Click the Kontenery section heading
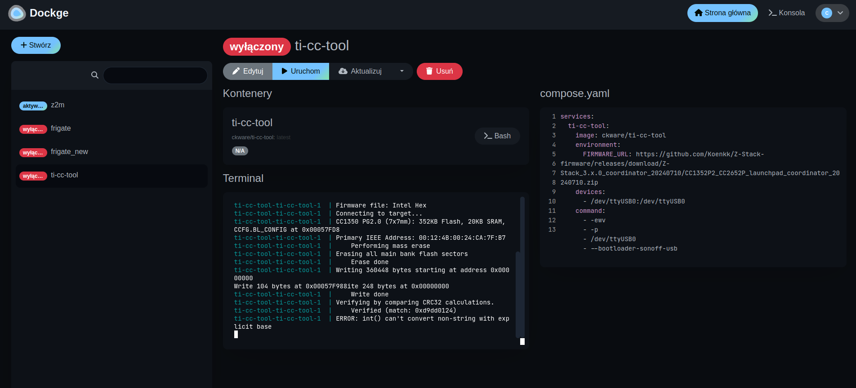This screenshot has width=856, height=388. (x=247, y=93)
